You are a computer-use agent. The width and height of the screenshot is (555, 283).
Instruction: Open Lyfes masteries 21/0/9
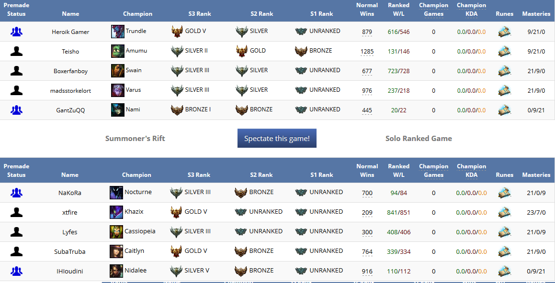pos(536,232)
